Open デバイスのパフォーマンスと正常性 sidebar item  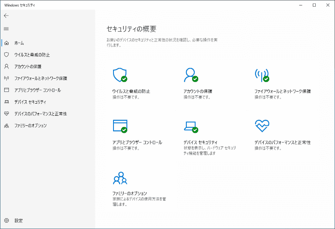coord(41,114)
